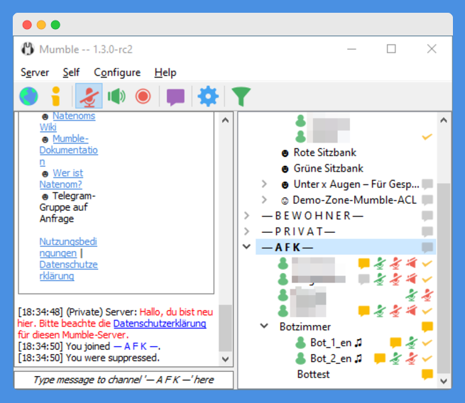Click the comment icon on the BEWOHNER row
465x403 pixels.
pyautogui.click(x=427, y=216)
